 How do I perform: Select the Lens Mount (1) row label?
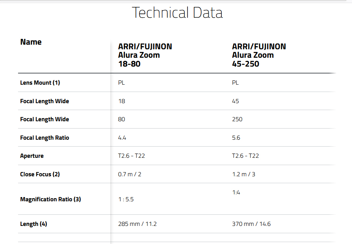pyautogui.click(x=40, y=82)
